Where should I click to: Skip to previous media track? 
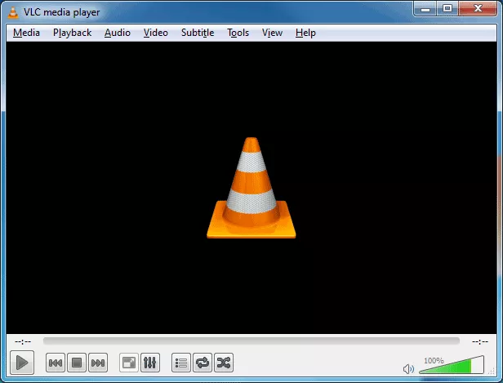(56, 363)
